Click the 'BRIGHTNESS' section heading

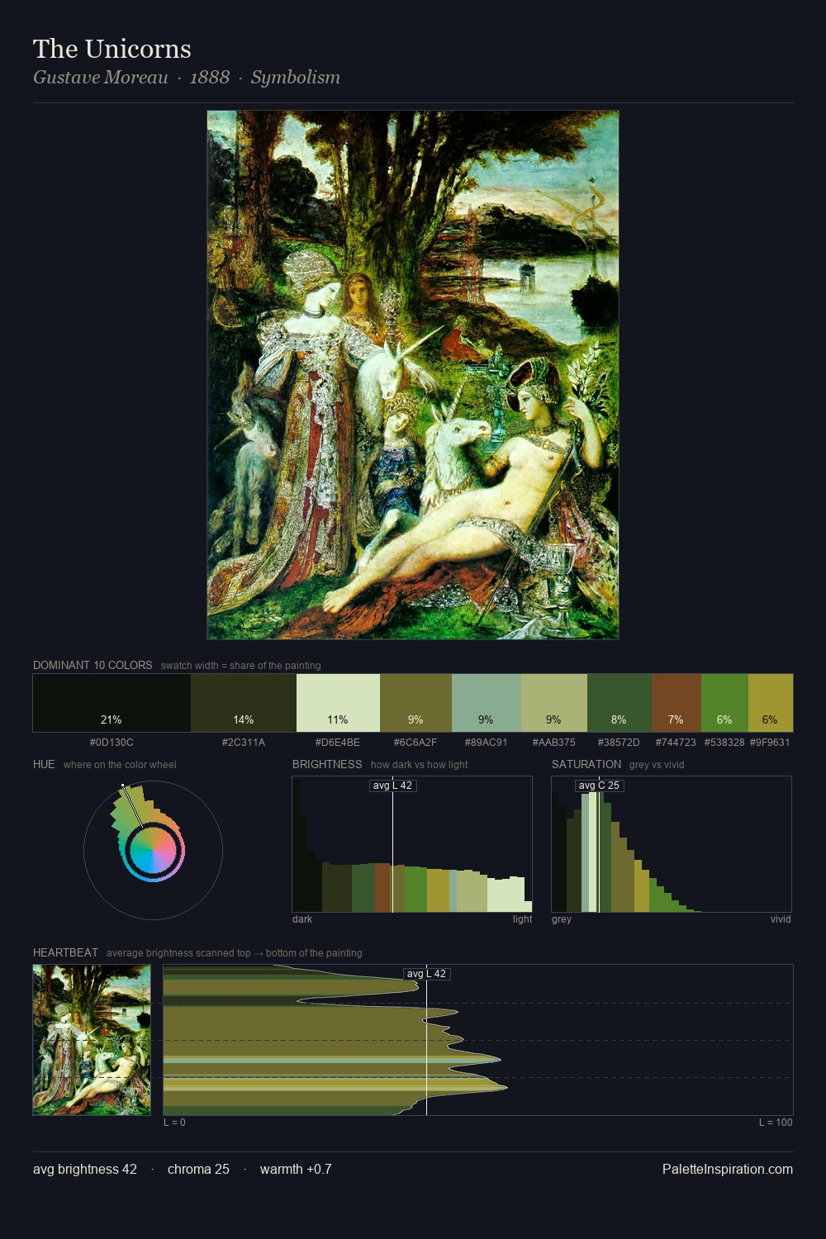point(327,764)
